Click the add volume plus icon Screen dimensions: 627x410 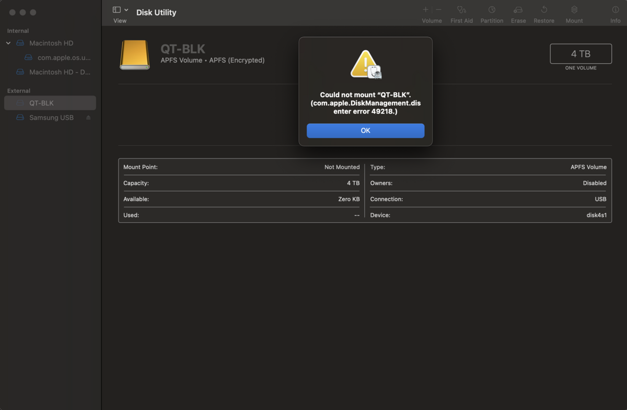point(426,10)
